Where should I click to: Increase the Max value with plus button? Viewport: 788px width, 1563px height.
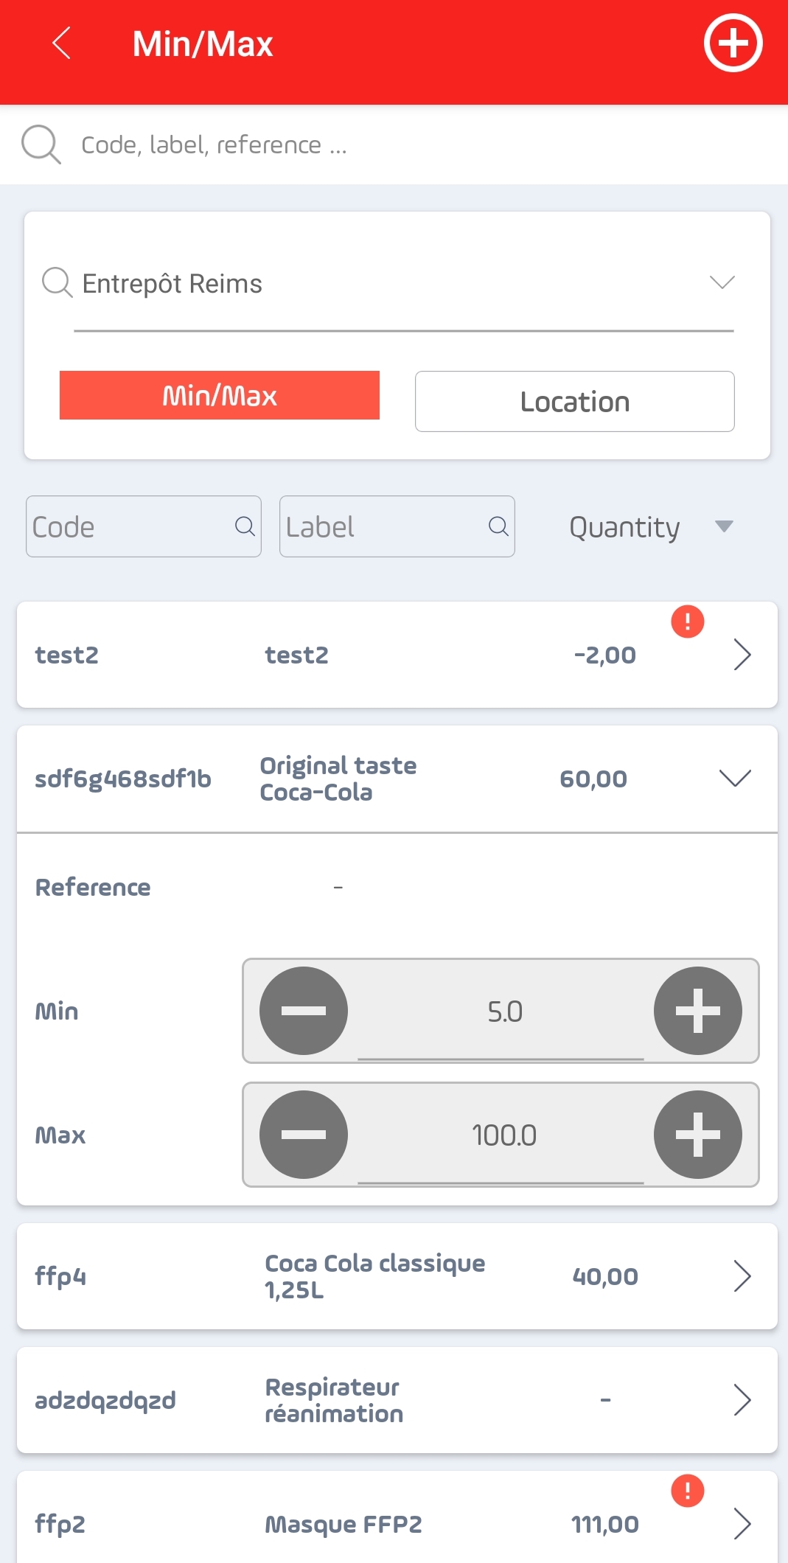[x=697, y=1134]
